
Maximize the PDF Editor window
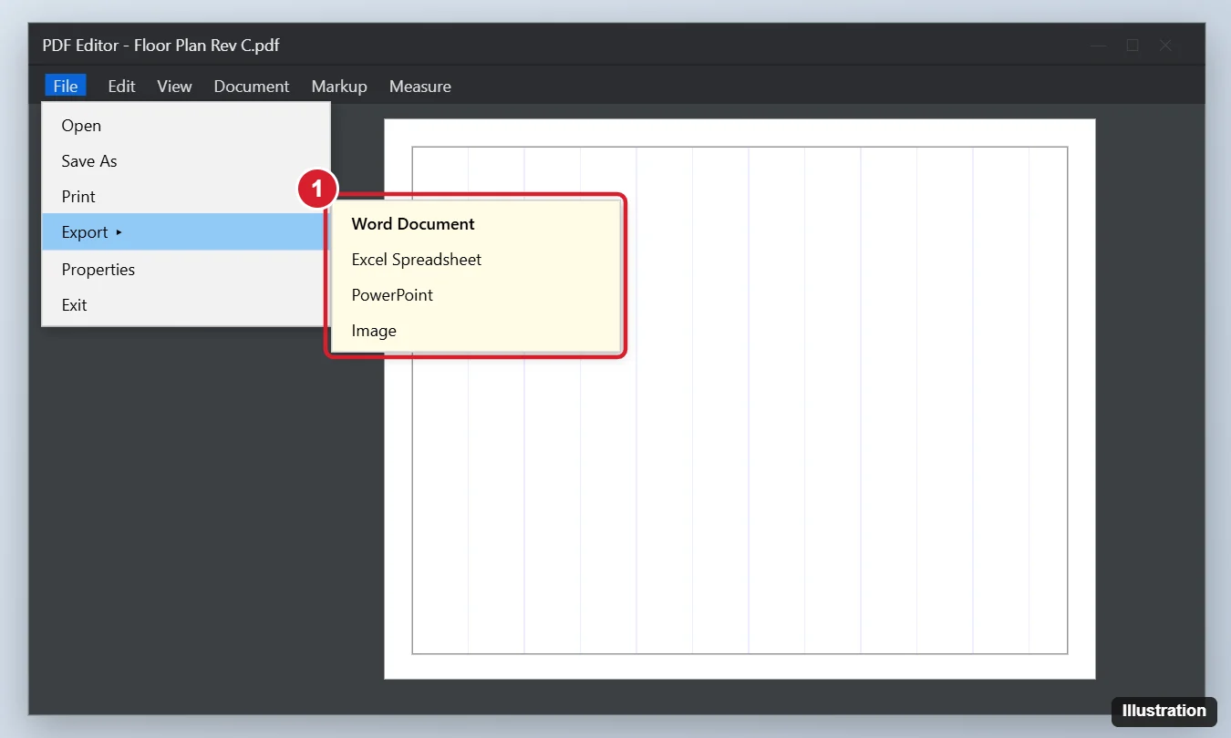coord(1133,46)
